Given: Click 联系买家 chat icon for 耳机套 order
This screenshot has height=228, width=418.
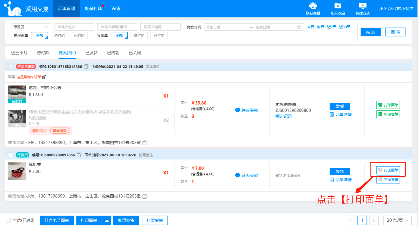Looking at the screenshot, I should (238, 175).
